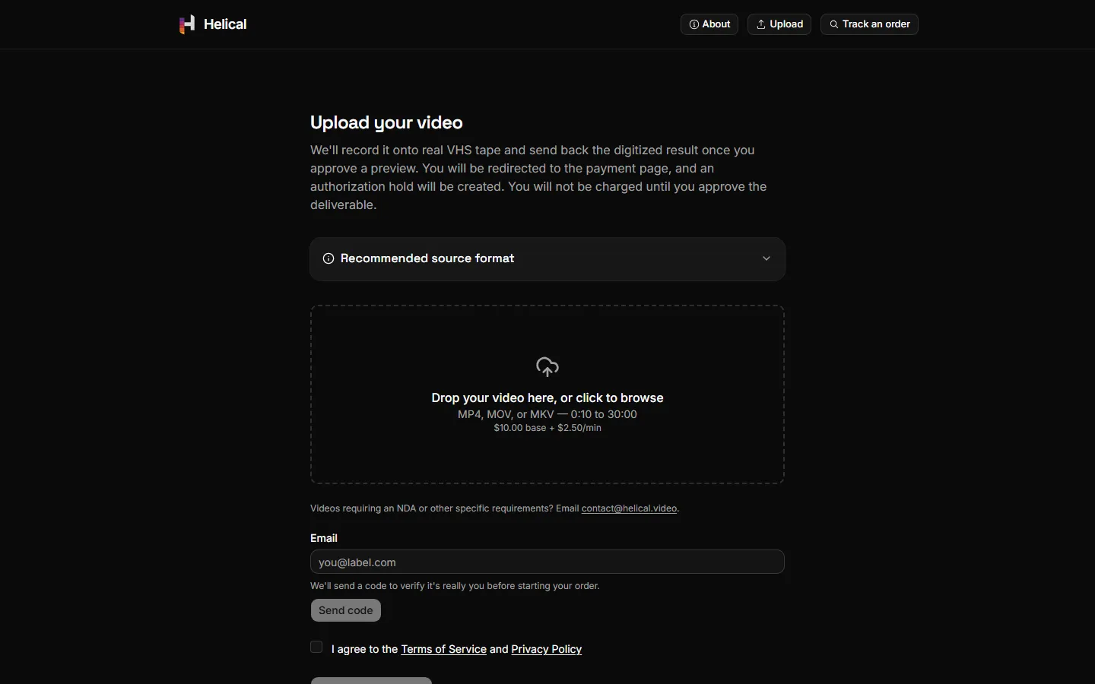Expand Recommended source format chevron
Image resolution: width=1095 pixels, height=684 pixels.
tap(766, 258)
